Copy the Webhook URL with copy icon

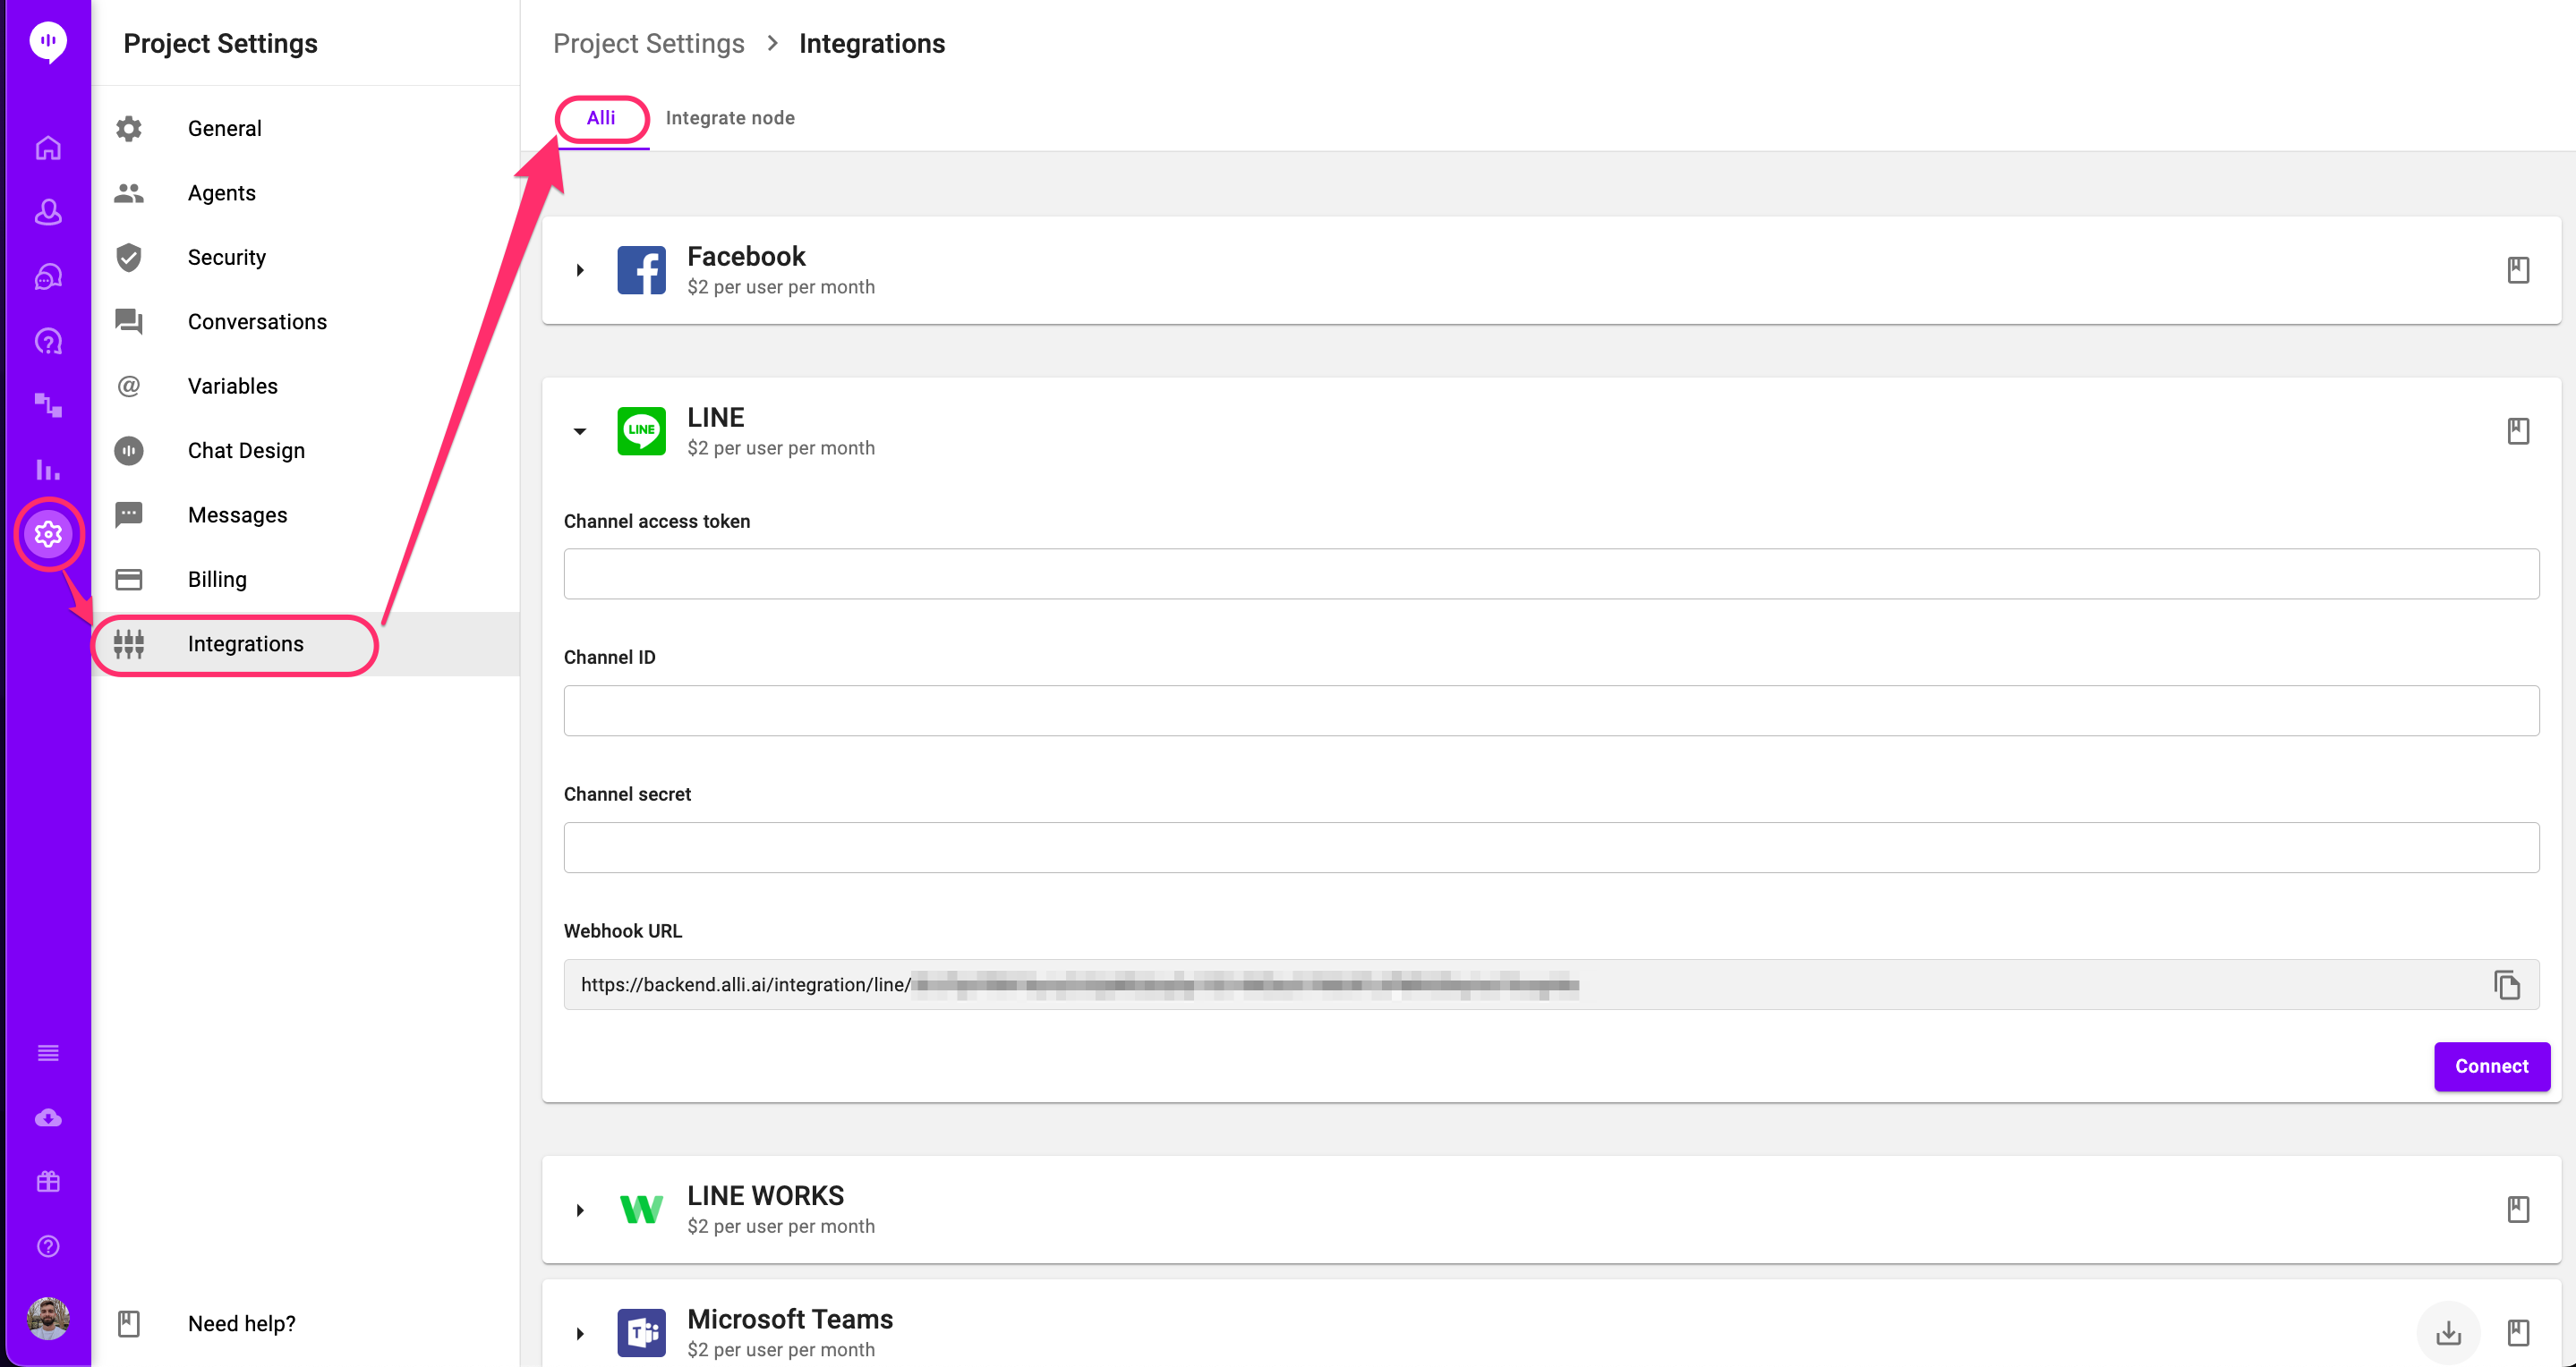[x=2506, y=984]
